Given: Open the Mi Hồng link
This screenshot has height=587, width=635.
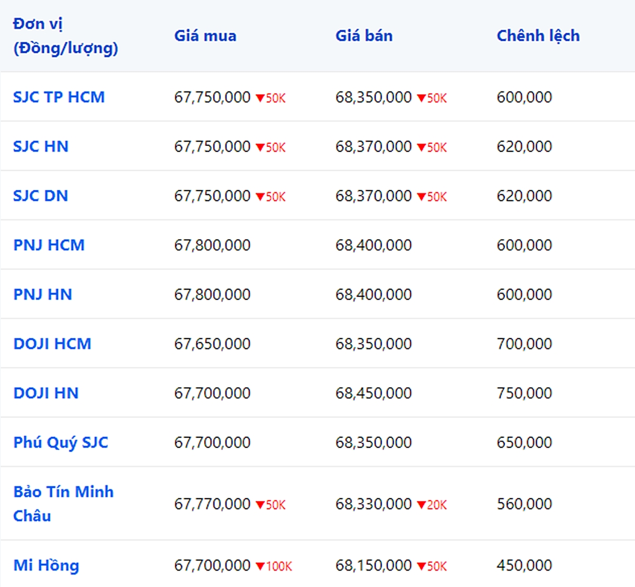Looking at the screenshot, I should (46, 565).
